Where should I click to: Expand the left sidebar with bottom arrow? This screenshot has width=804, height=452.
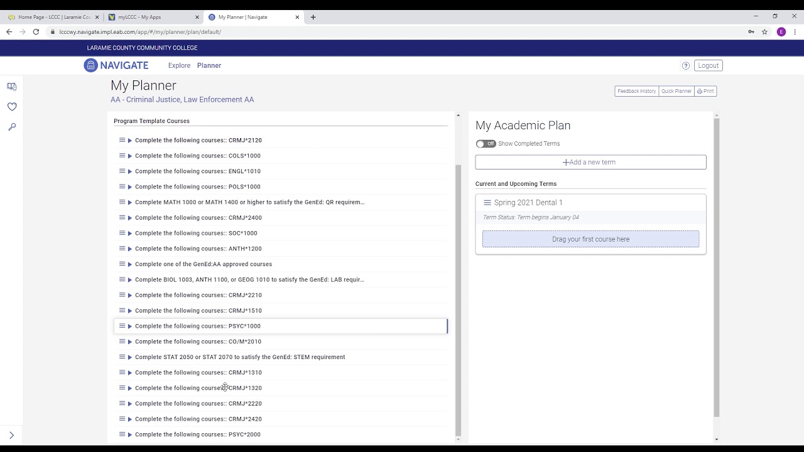click(11, 435)
